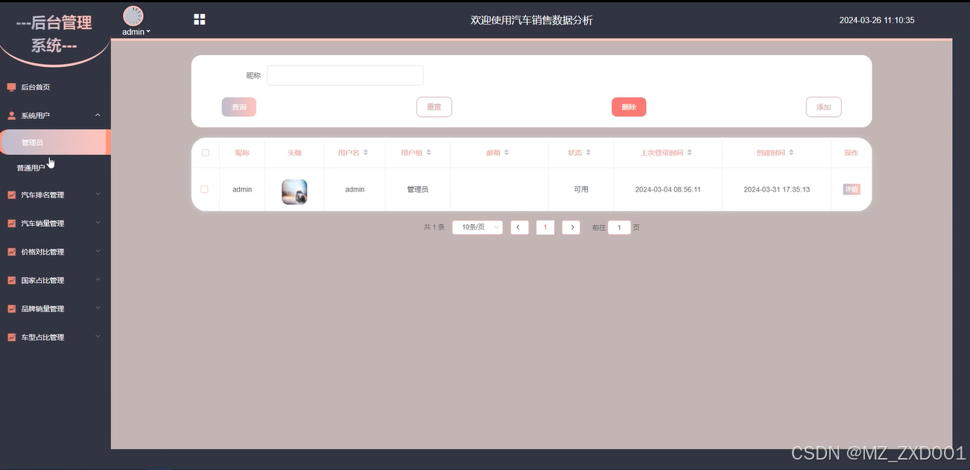Sort table by 用户组 column arrows
970x470 pixels.
(x=428, y=153)
